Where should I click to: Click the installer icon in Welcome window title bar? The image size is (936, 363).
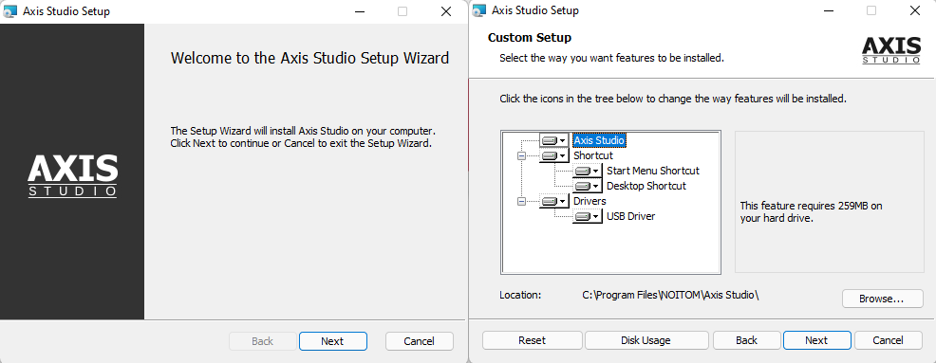coord(10,11)
